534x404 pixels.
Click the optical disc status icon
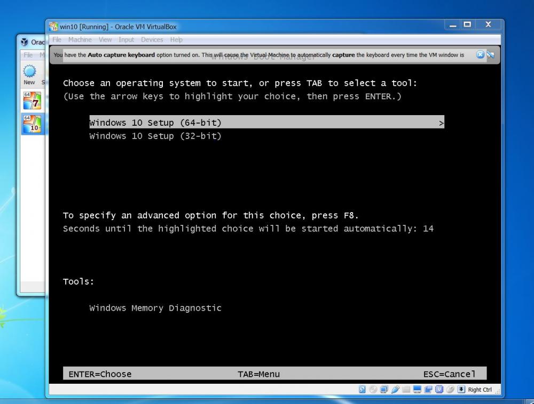point(373,390)
